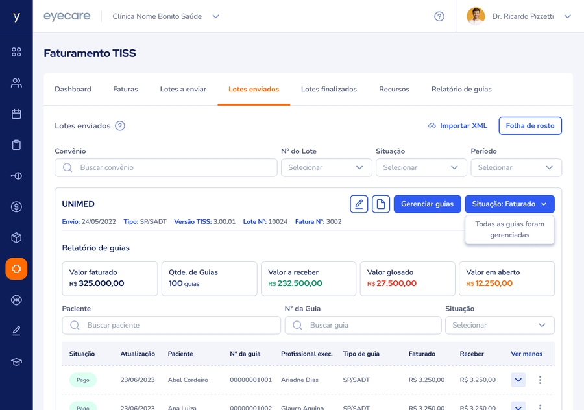Screen dimensions: 584x410
Task: Click the patients icon in sidebar
Action: pos(16,83)
